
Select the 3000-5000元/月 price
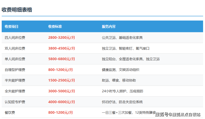(x=61, y=91)
